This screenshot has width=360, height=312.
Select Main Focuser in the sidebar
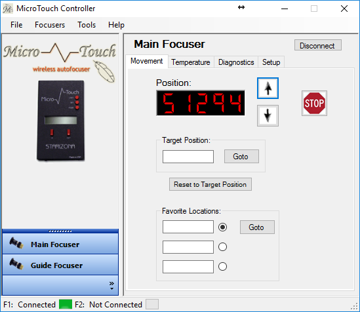pos(60,244)
